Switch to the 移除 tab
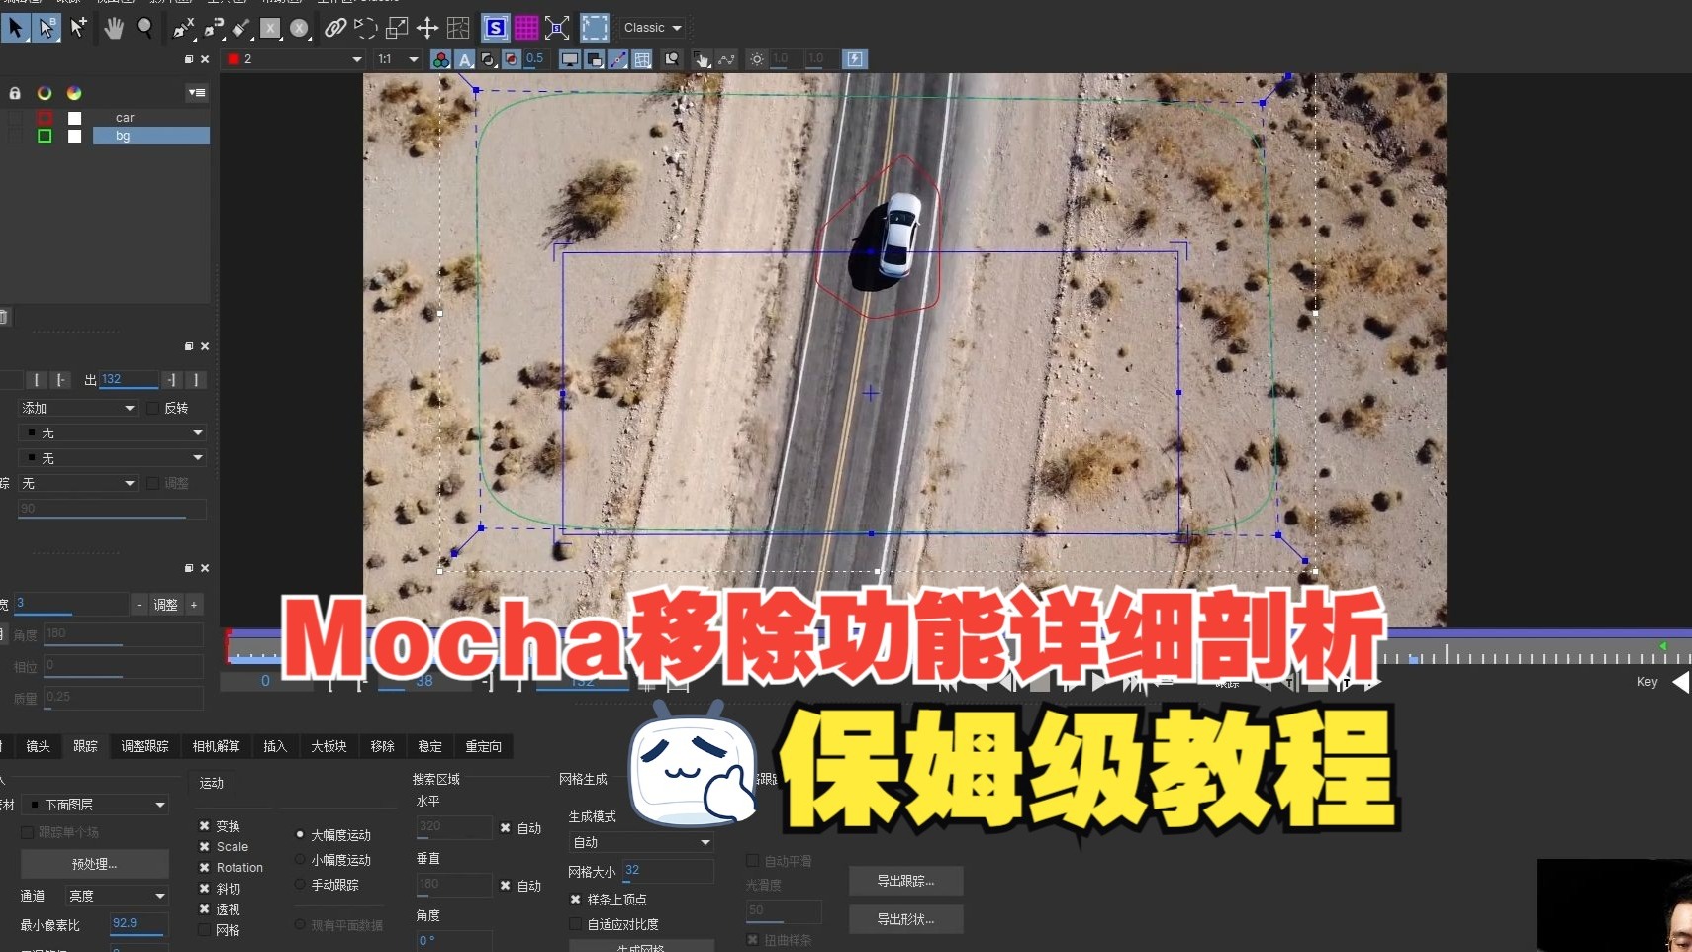The width and height of the screenshot is (1692, 952). (x=381, y=746)
